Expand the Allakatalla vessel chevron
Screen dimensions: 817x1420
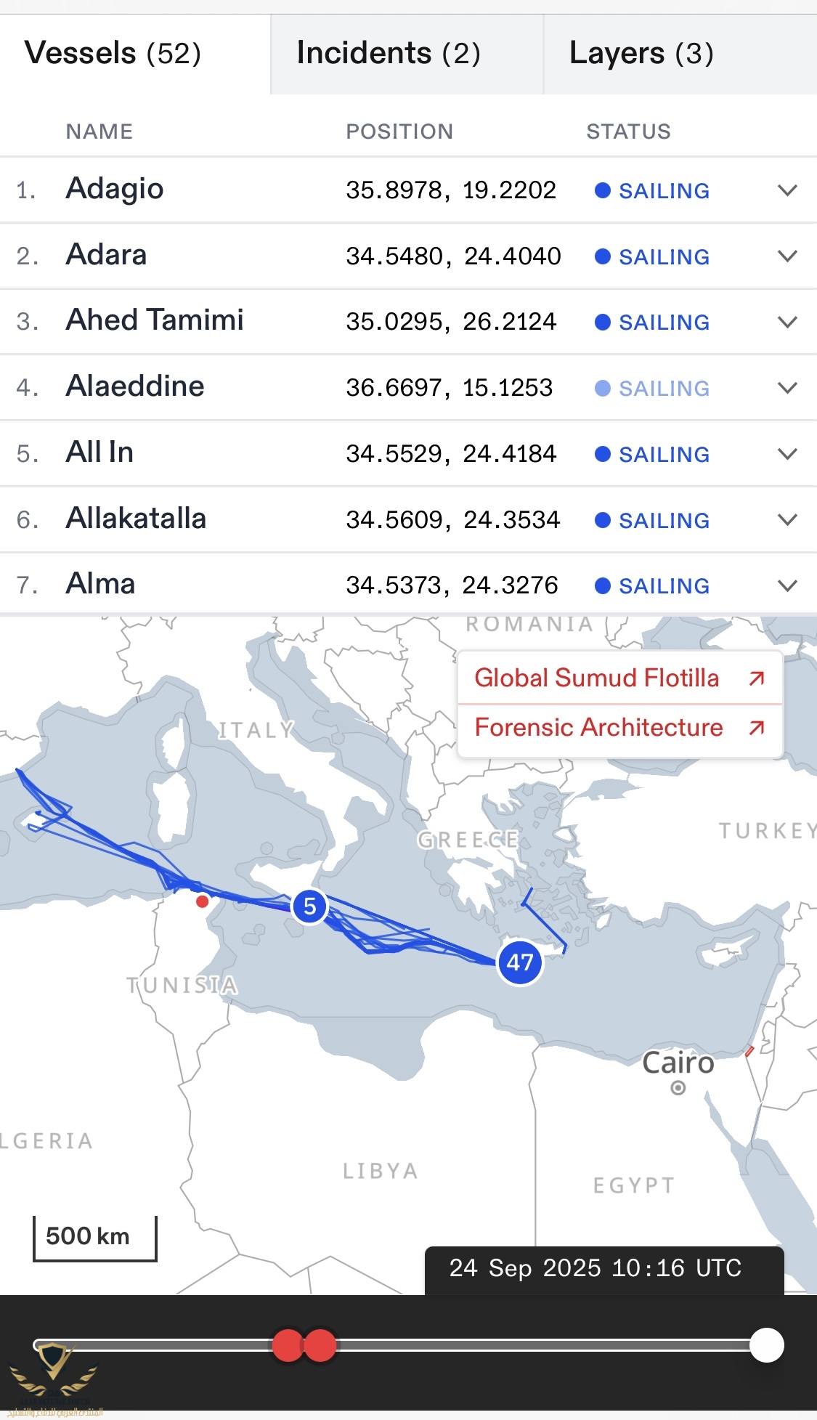787,519
